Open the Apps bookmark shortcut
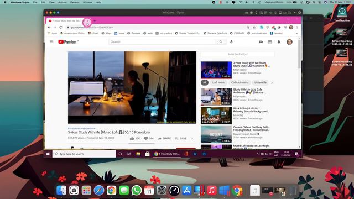354x199 pixels. (53, 33)
